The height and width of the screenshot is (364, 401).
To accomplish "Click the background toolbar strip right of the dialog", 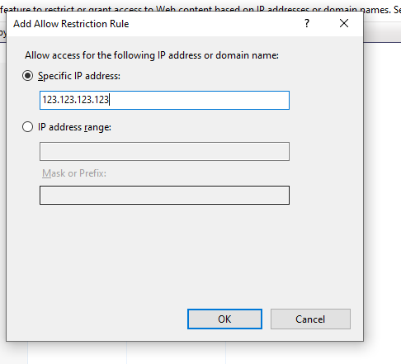I will pyautogui.click(x=382, y=32).
